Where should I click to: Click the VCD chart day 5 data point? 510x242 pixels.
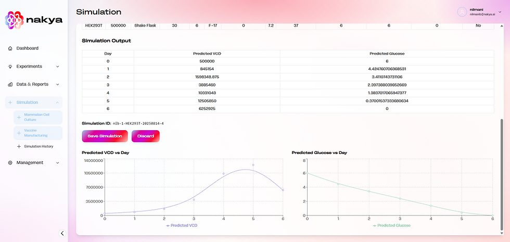point(253,165)
